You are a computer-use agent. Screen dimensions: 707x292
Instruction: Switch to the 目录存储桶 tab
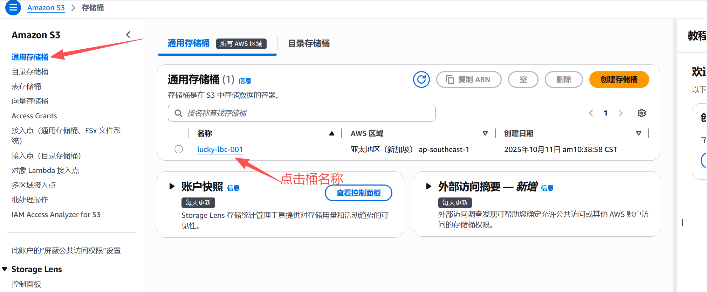coord(309,43)
